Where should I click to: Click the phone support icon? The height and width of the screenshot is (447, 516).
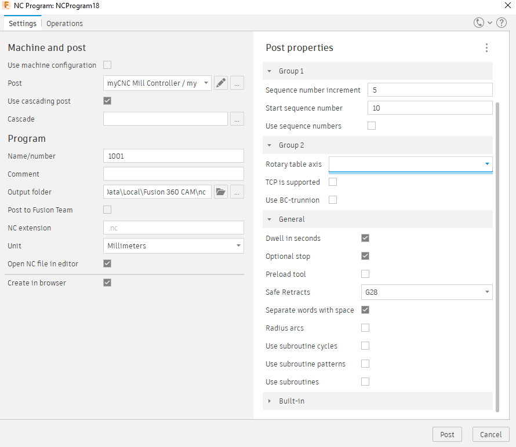479,23
